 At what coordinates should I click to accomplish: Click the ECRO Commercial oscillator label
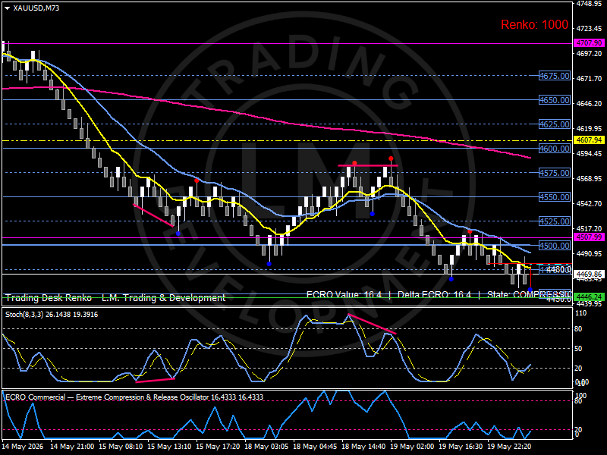134,397
